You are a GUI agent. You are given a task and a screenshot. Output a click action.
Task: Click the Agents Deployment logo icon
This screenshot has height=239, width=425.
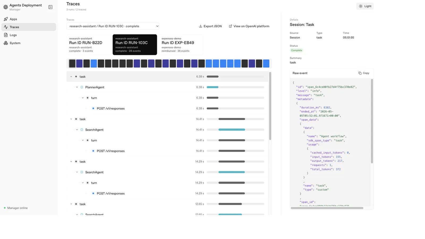coord(6,7)
